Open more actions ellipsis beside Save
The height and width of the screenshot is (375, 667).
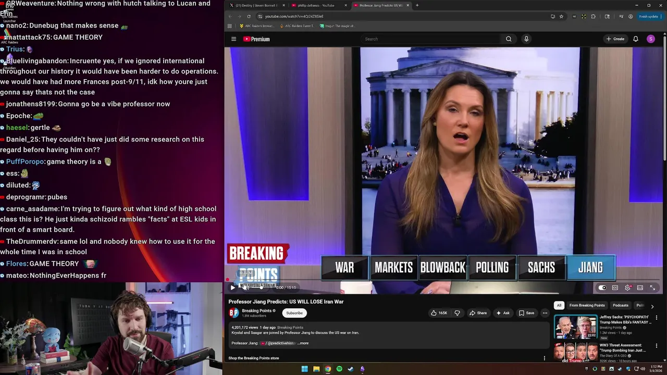545,313
